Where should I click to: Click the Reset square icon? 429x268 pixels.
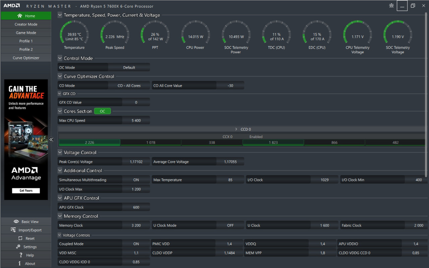coord(20,239)
